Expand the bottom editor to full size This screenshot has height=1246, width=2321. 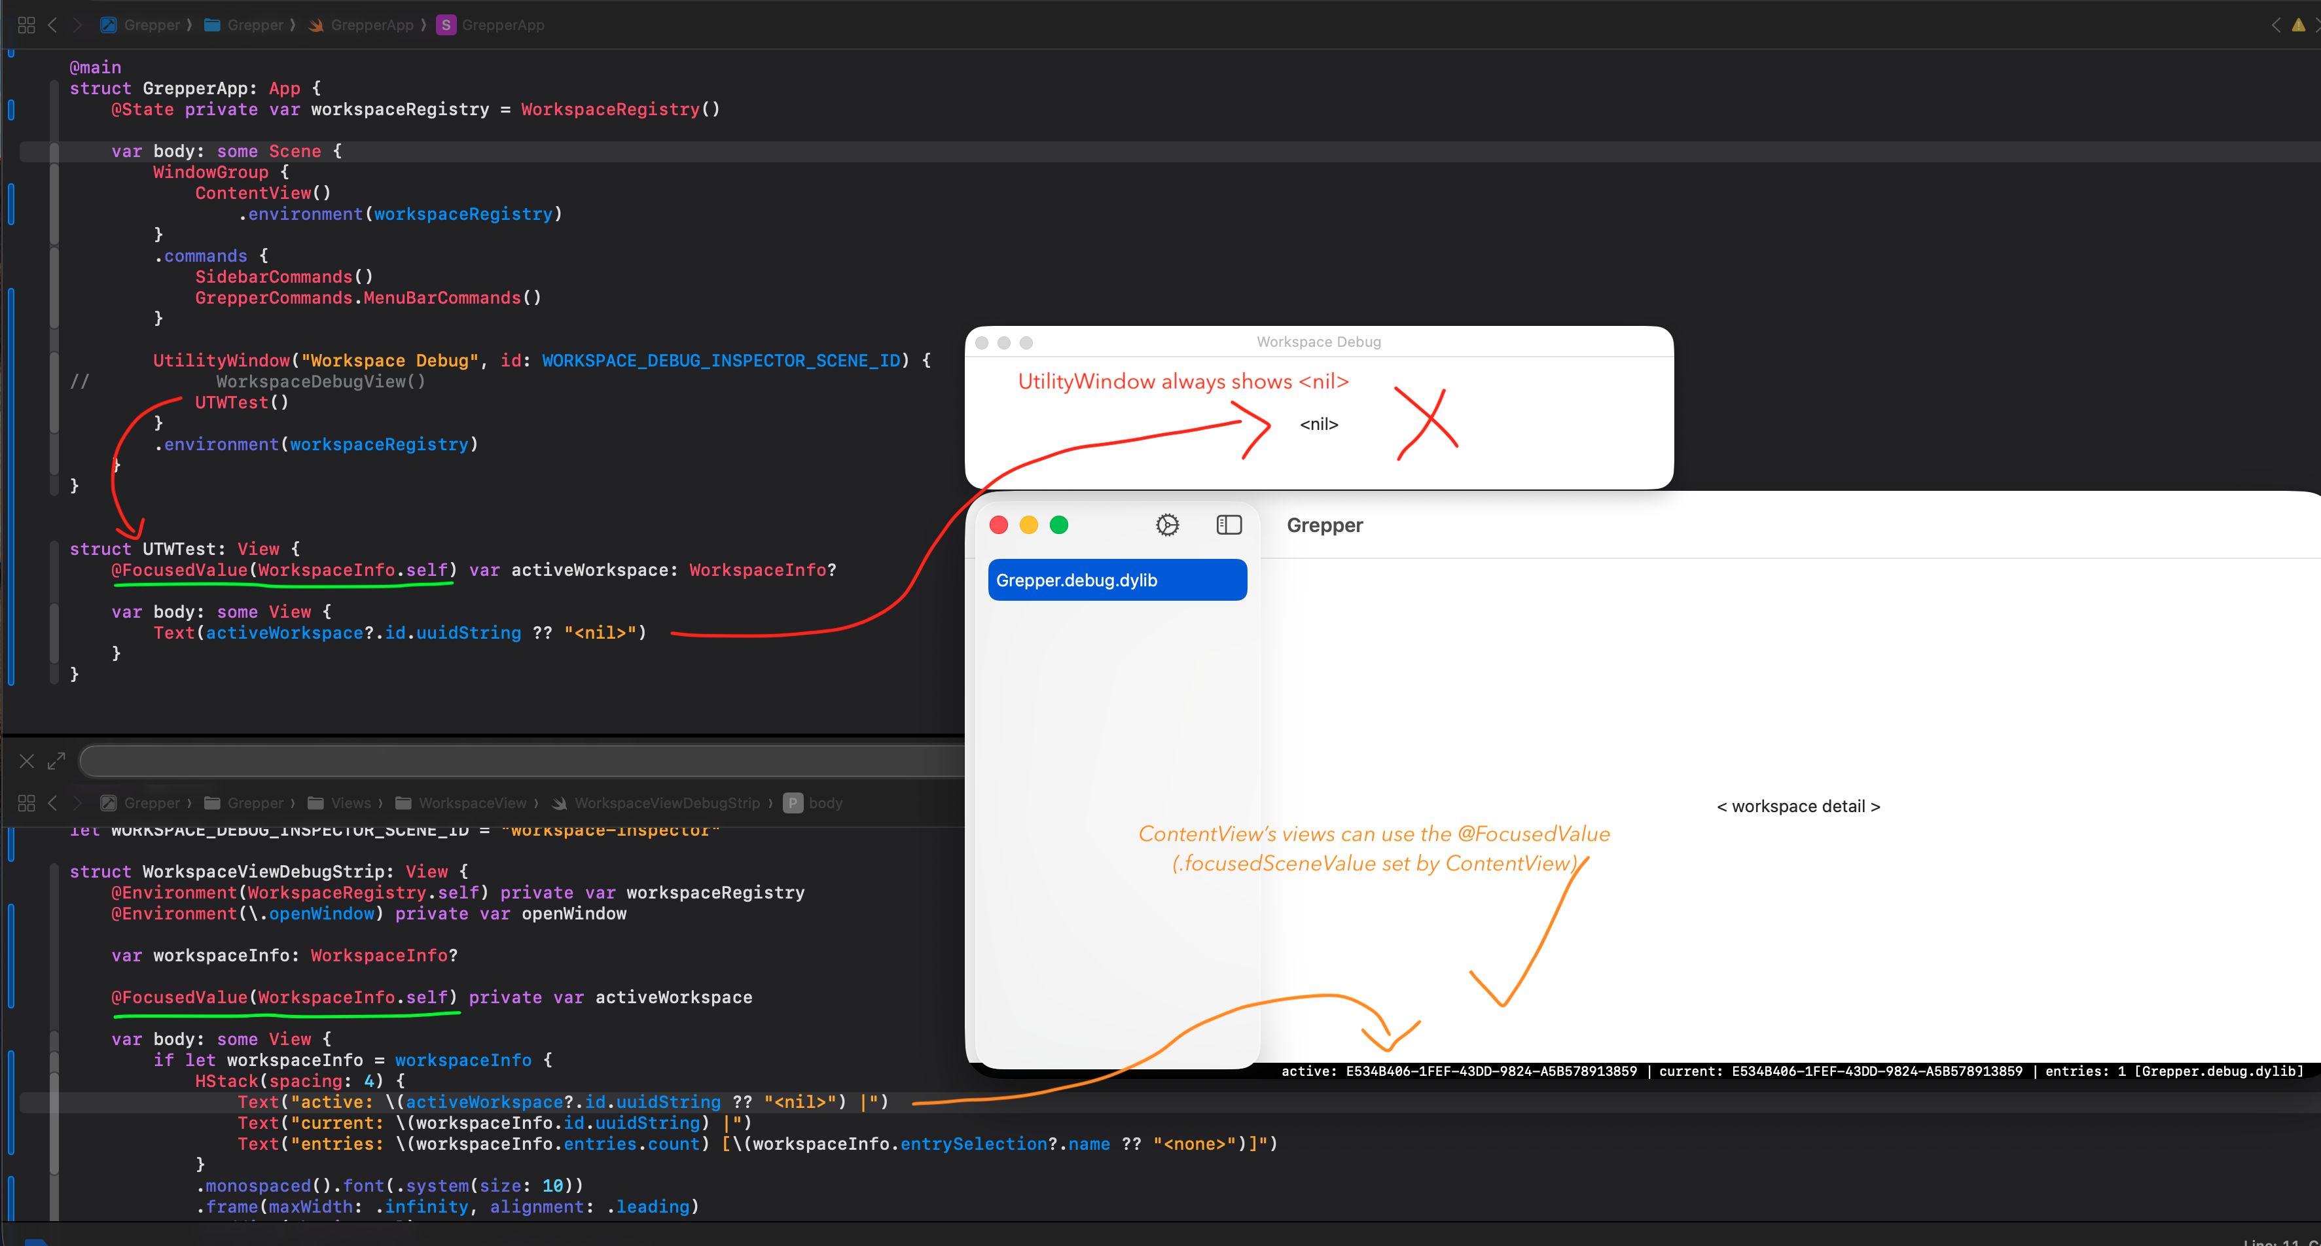point(57,761)
